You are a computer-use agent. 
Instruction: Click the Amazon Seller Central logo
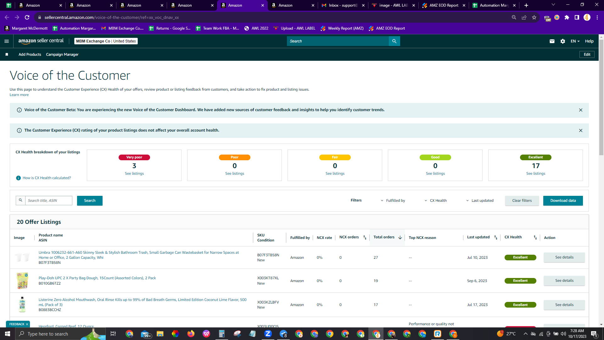[41, 41]
